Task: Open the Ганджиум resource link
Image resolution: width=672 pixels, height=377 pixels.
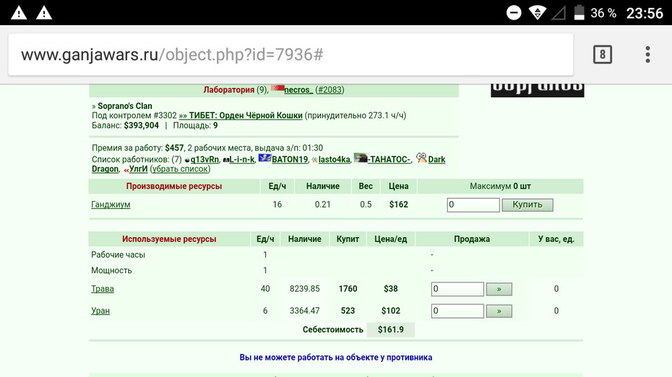Action: (x=111, y=204)
